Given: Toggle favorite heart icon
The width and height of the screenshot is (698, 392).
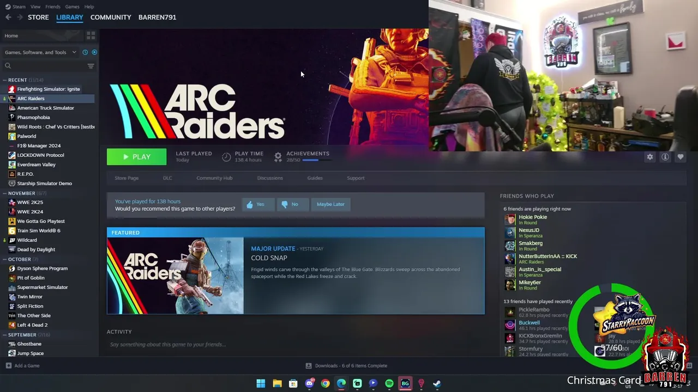Looking at the screenshot, I should pos(681,157).
